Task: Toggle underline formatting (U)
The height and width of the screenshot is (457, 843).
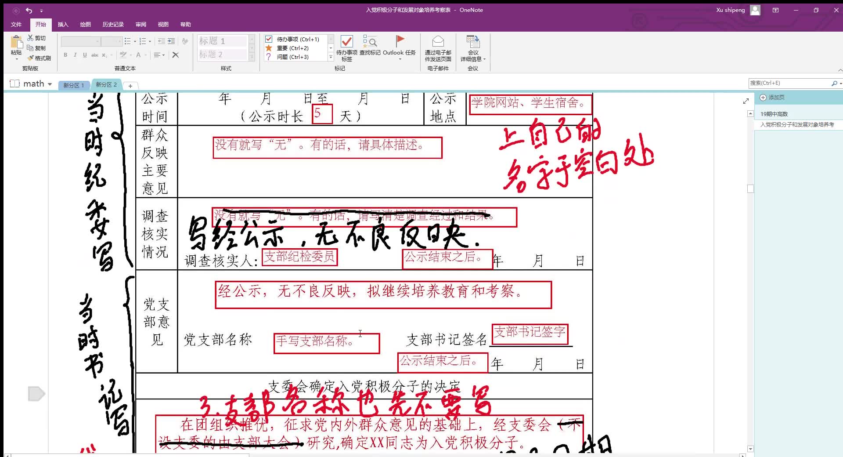Action: (85, 55)
